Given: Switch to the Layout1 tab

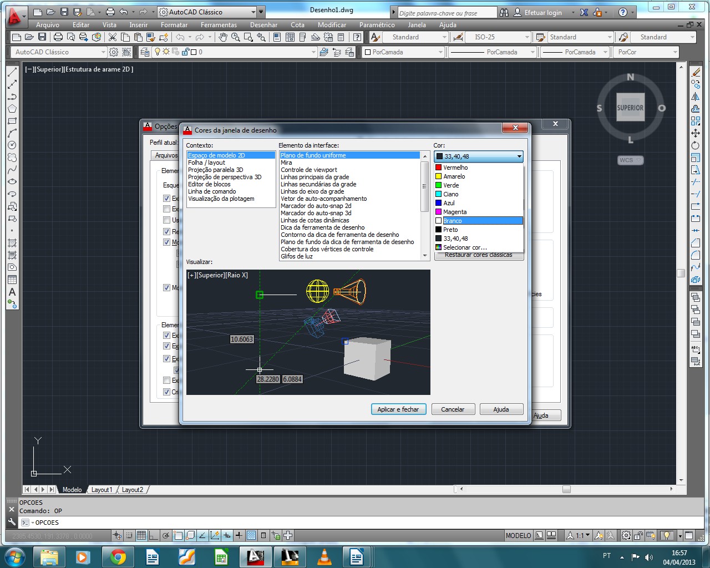Looking at the screenshot, I should pyautogui.click(x=102, y=490).
